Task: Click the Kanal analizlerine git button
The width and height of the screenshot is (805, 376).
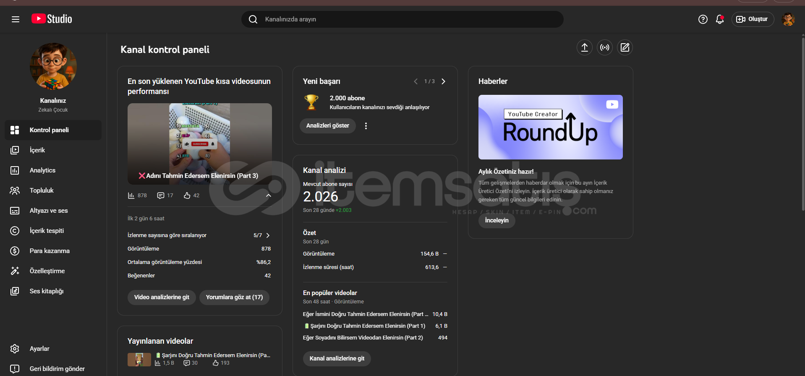Action: click(337, 358)
